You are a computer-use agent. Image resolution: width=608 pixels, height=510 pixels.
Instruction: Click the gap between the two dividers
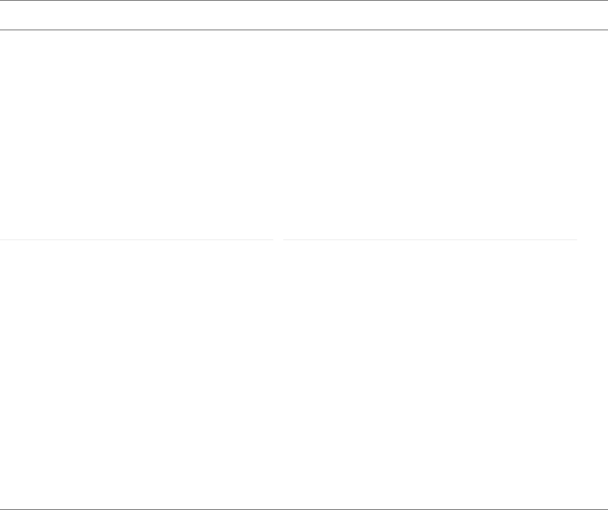coord(279,240)
